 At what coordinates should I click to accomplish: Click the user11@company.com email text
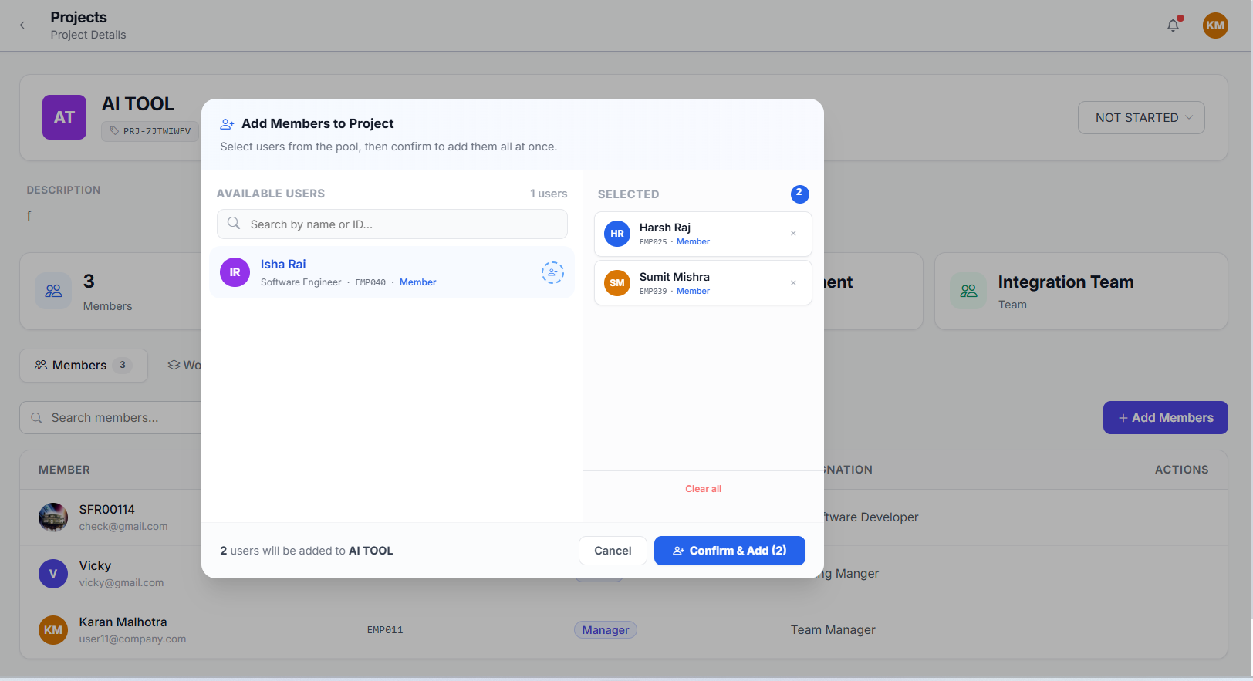click(133, 639)
